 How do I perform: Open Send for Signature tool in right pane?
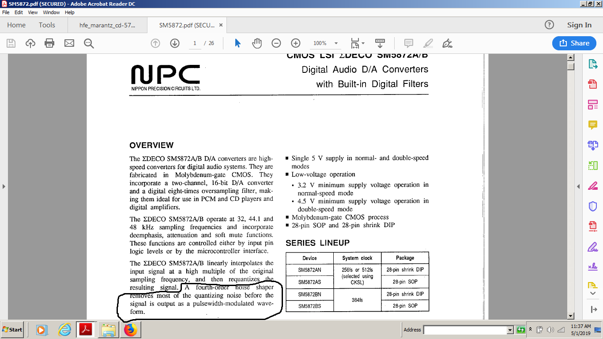(593, 267)
